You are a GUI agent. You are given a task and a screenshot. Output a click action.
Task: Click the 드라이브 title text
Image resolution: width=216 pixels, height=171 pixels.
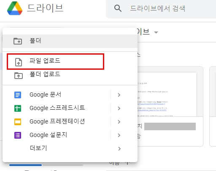point(45,8)
